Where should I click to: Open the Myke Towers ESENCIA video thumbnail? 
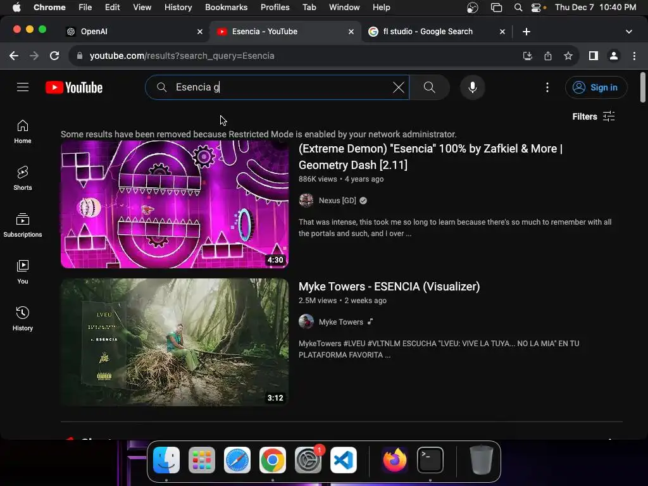point(175,342)
